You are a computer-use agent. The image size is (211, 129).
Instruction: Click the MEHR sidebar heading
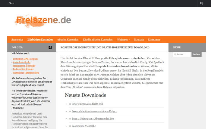(x=177, y=48)
